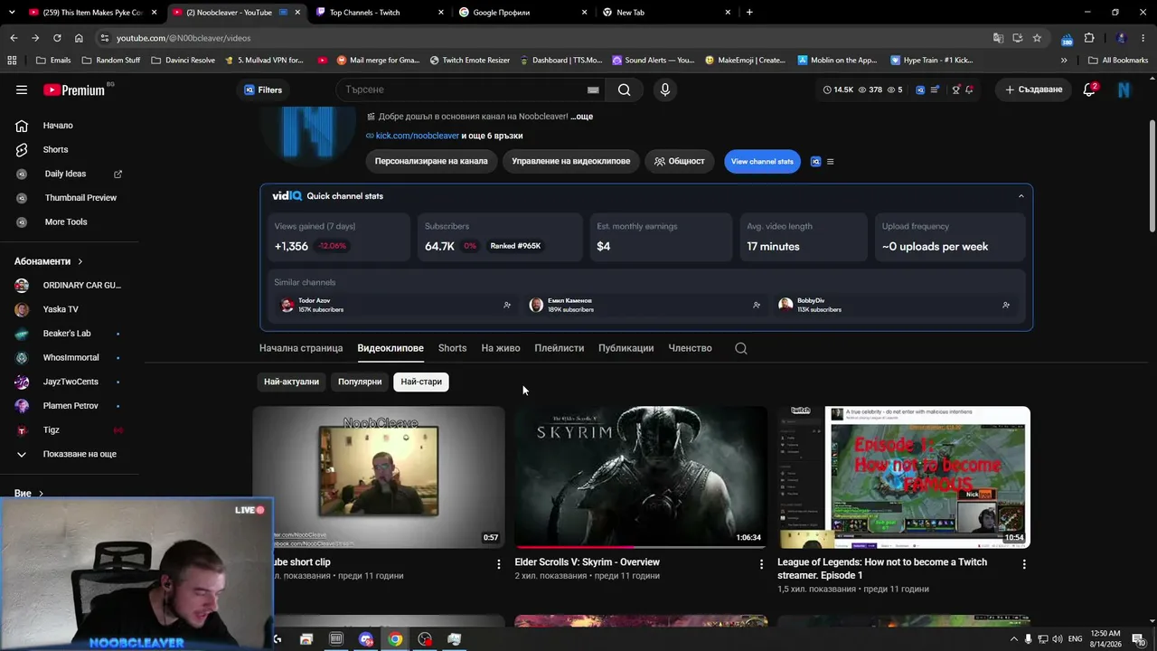Open the on-screen keyboard in search box
Image resolution: width=1157 pixels, height=651 pixels.
593,90
